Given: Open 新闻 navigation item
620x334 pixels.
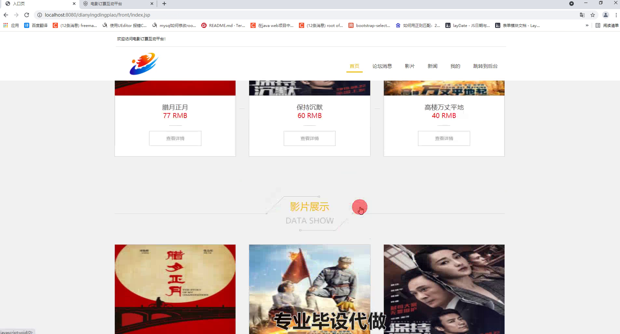Looking at the screenshot, I should pyautogui.click(x=432, y=66).
